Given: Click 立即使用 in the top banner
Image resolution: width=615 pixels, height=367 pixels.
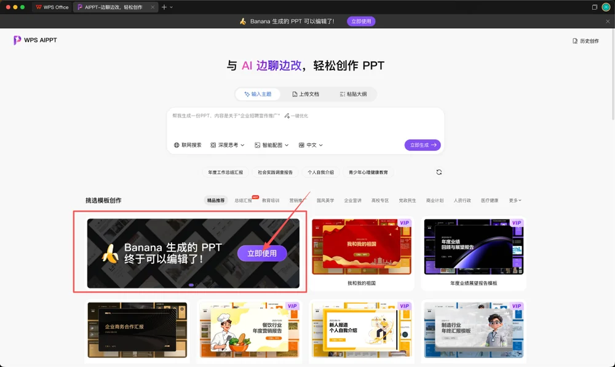Looking at the screenshot, I should pos(361,21).
